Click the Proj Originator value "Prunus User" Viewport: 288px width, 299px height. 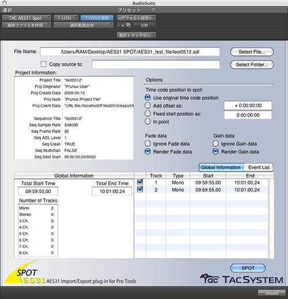pyautogui.click(x=77, y=86)
